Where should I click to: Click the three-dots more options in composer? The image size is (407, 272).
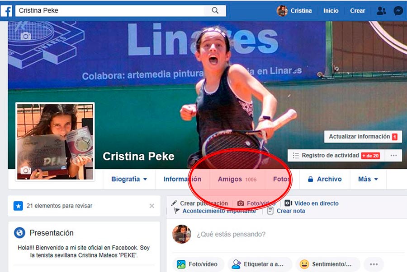[x=374, y=264]
